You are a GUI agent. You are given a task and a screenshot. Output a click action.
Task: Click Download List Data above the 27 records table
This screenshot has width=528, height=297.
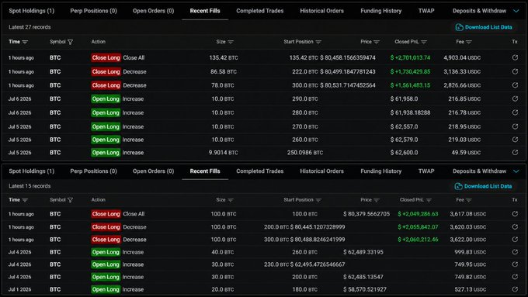coord(484,27)
